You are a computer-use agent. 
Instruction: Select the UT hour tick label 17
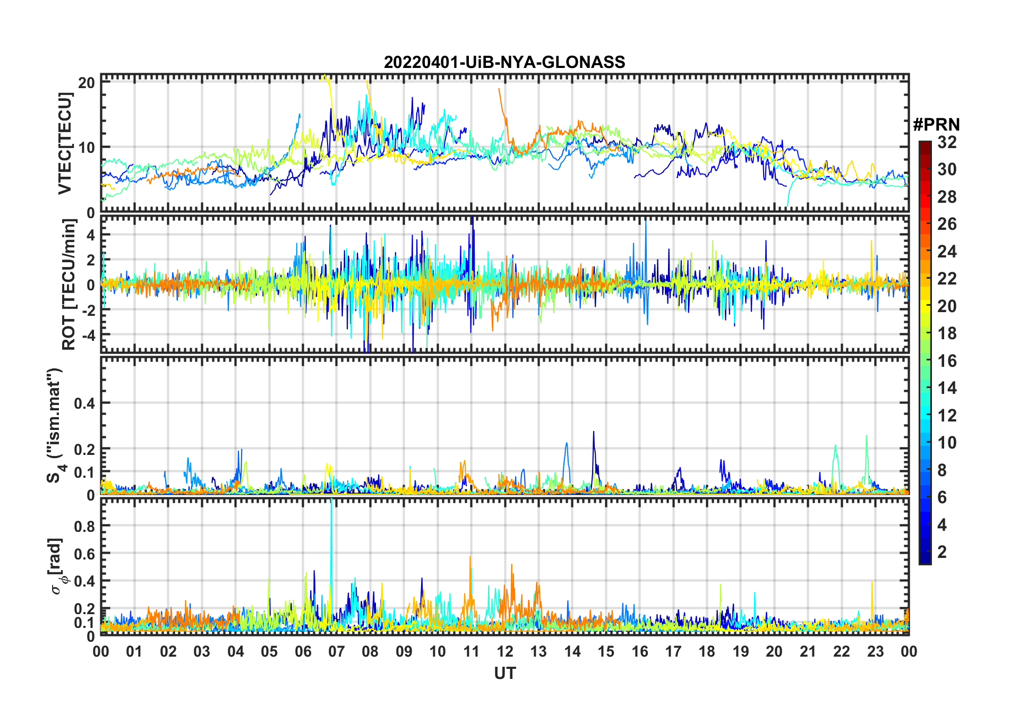point(673,651)
